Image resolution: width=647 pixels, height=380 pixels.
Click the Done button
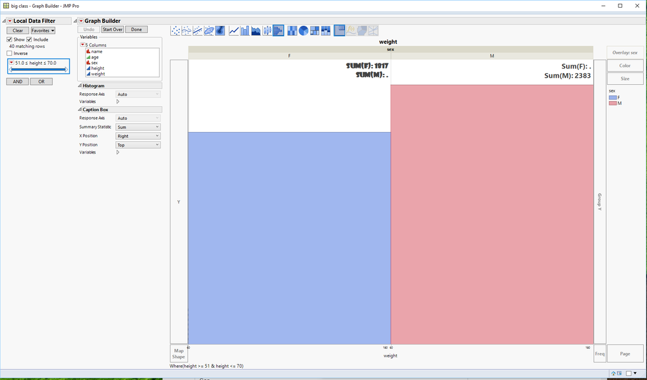click(137, 30)
